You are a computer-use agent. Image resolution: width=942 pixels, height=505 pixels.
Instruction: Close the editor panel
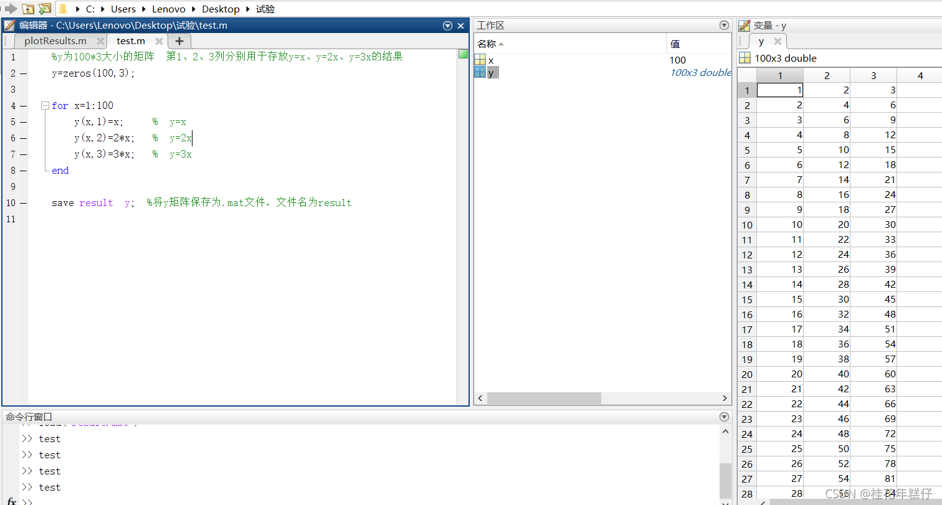(461, 26)
